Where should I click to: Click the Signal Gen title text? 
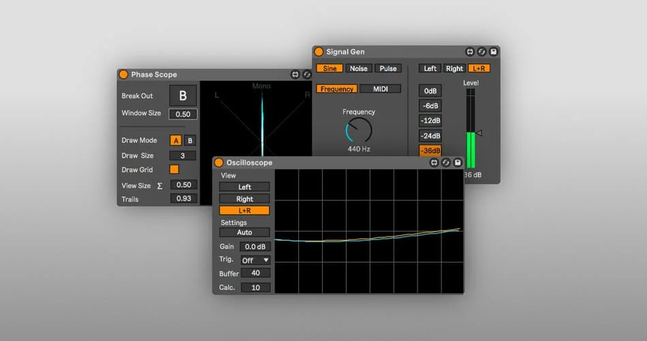345,52
